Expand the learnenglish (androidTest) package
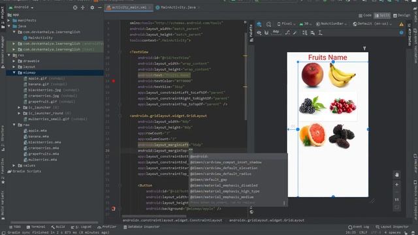The width and height of the screenshot is (418, 235). tap(14, 44)
